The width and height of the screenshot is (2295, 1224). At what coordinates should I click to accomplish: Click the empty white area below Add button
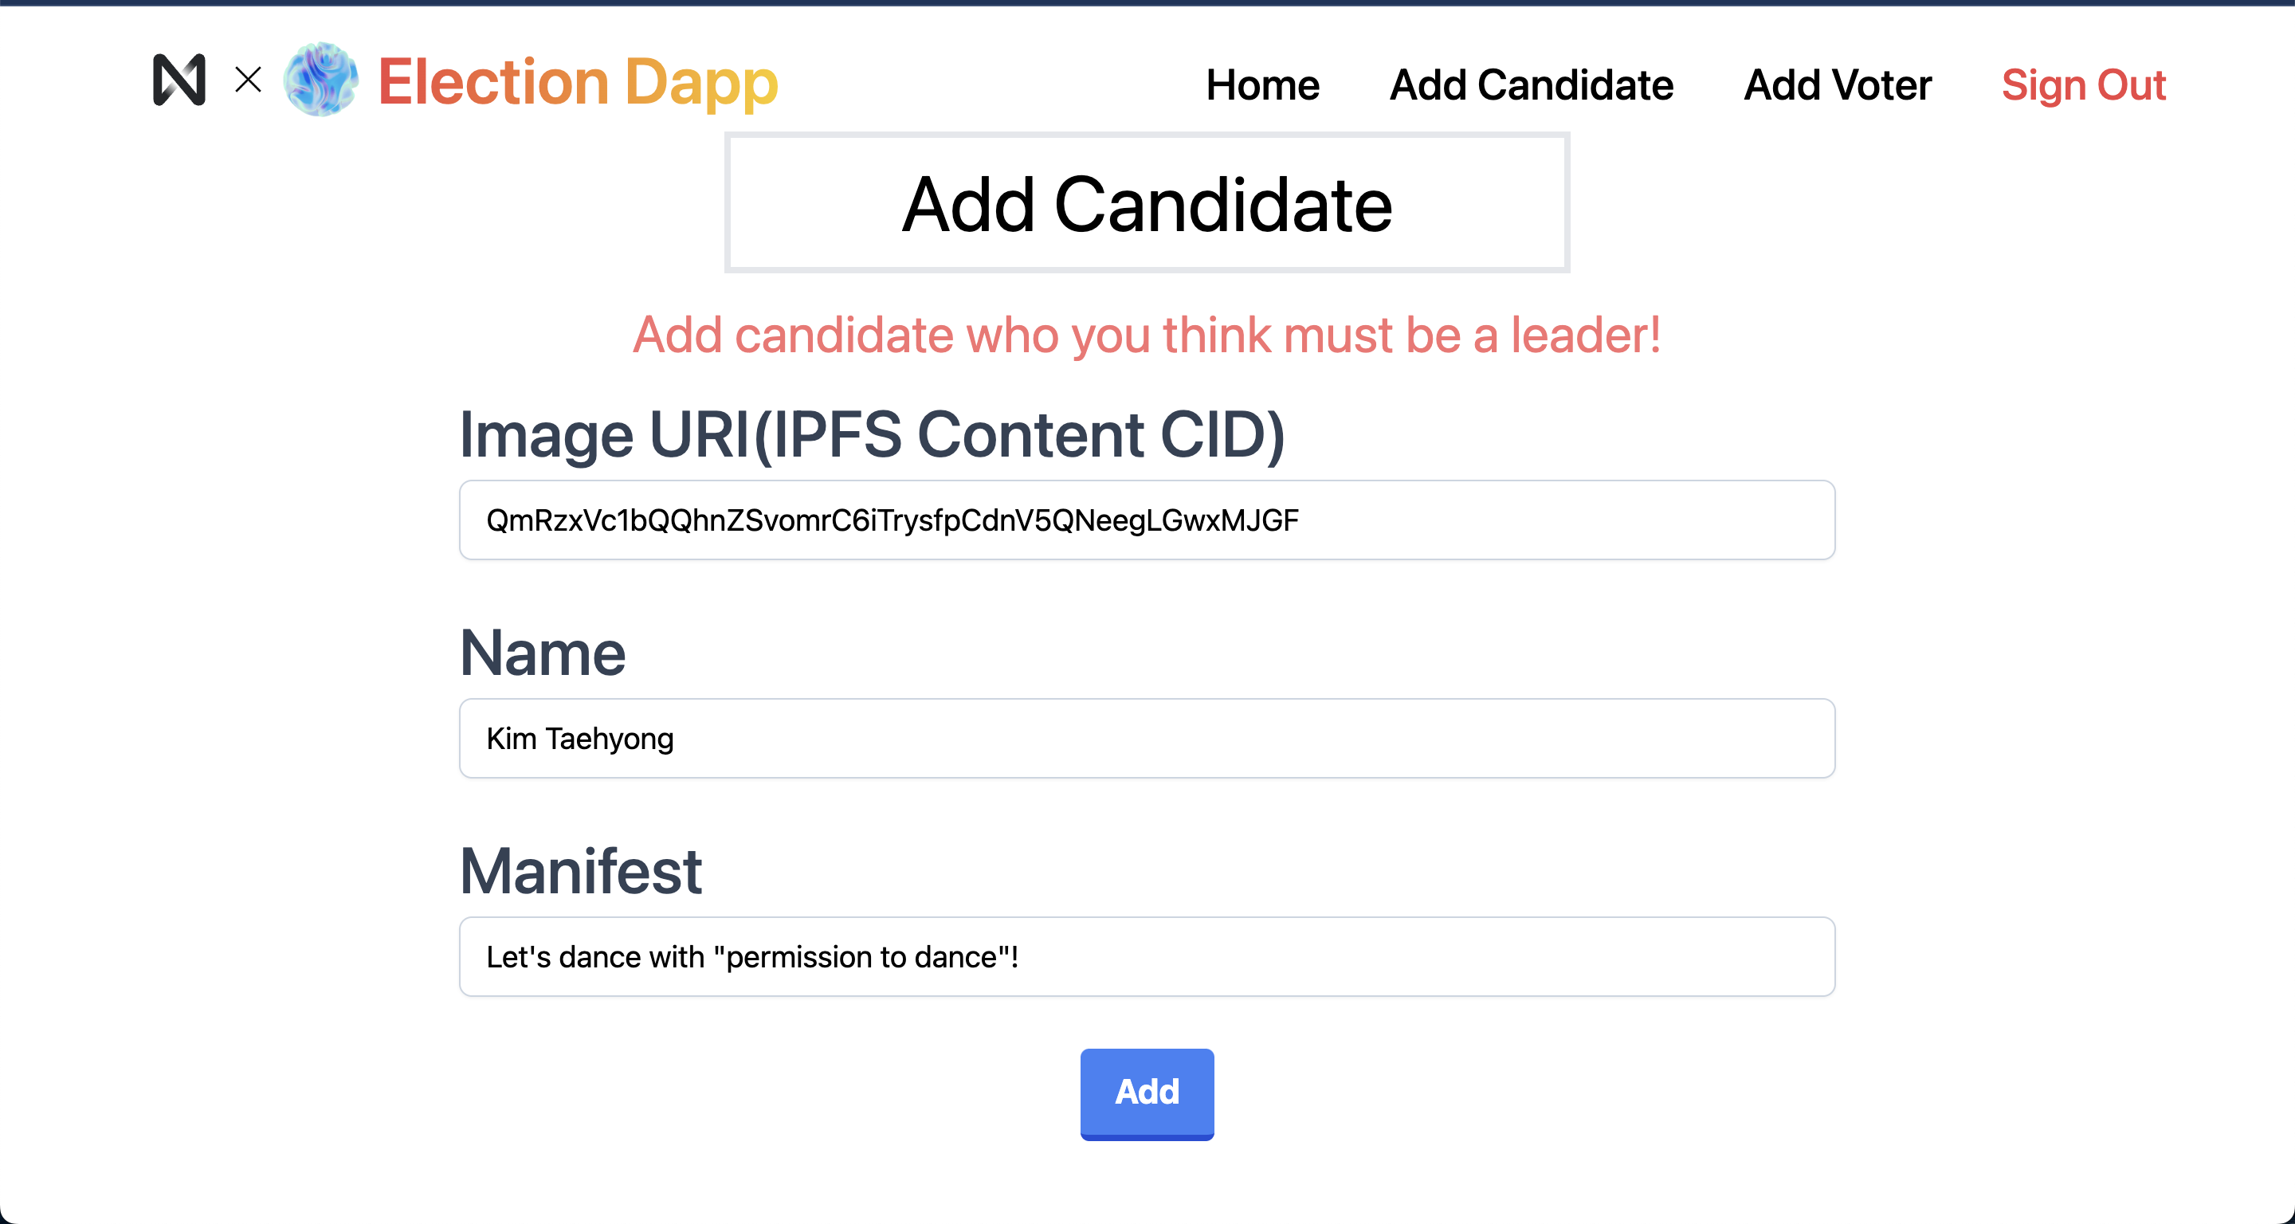pyautogui.click(x=1147, y=1185)
